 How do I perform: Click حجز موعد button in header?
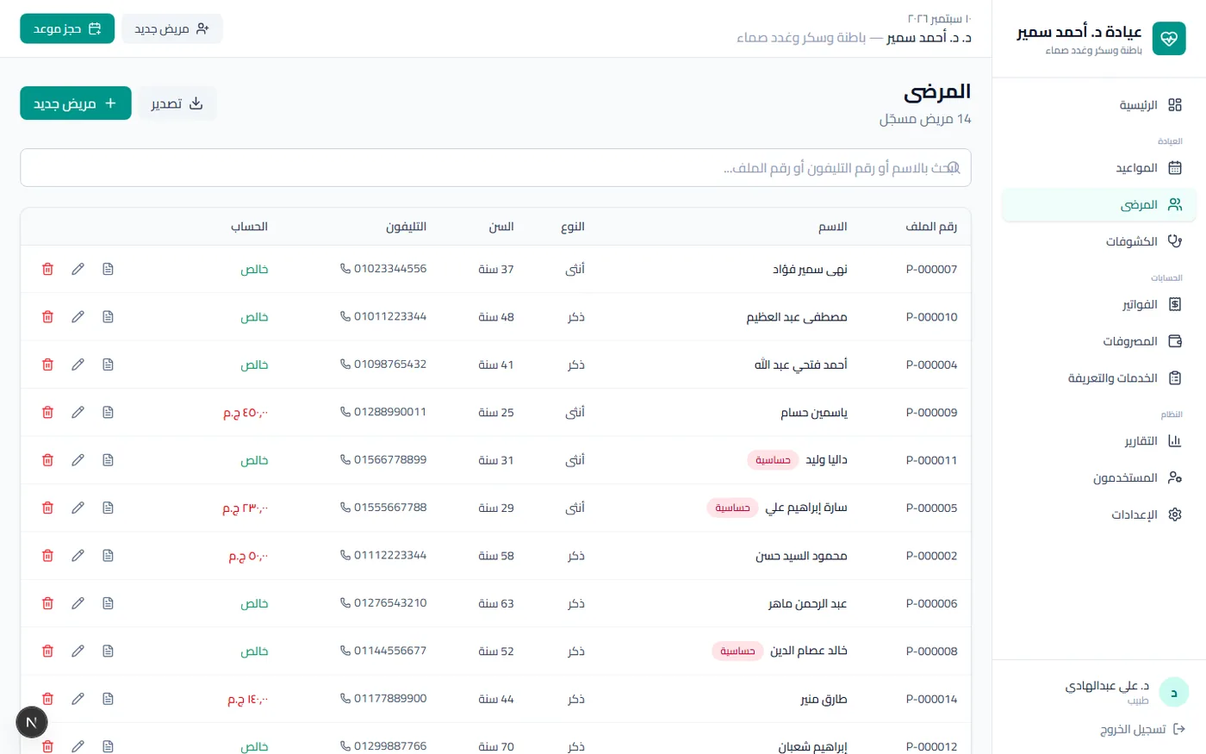pyautogui.click(x=67, y=28)
